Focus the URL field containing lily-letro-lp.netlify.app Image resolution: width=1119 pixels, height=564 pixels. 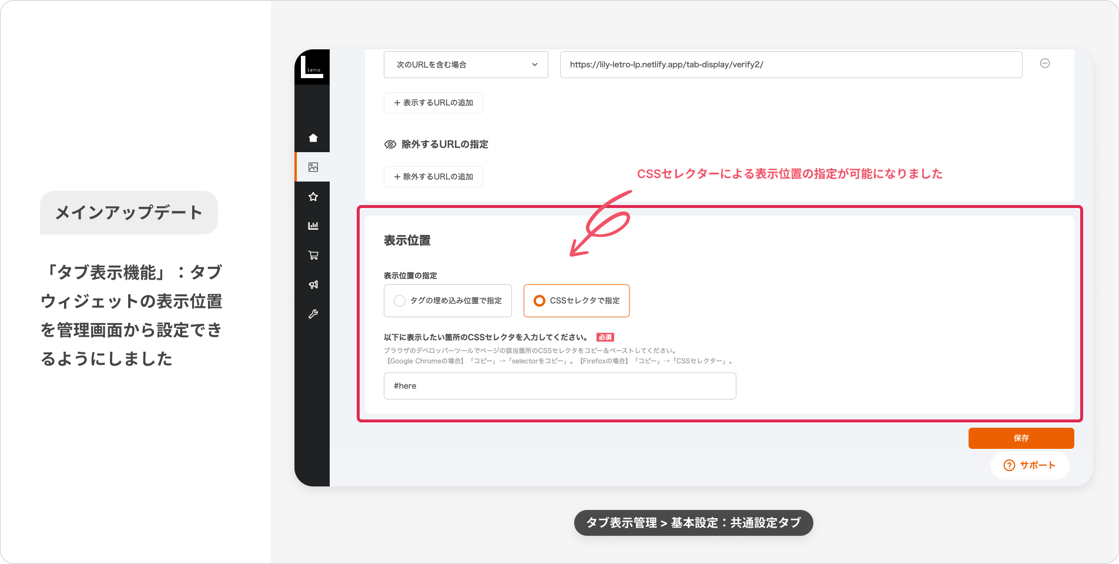click(790, 65)
